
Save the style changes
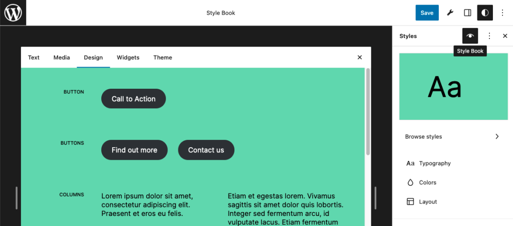[x=427, y=13]
